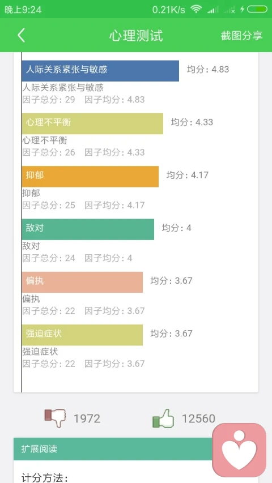Tap the battery charging indicator
Screen dimensions: 272x483
254,9
